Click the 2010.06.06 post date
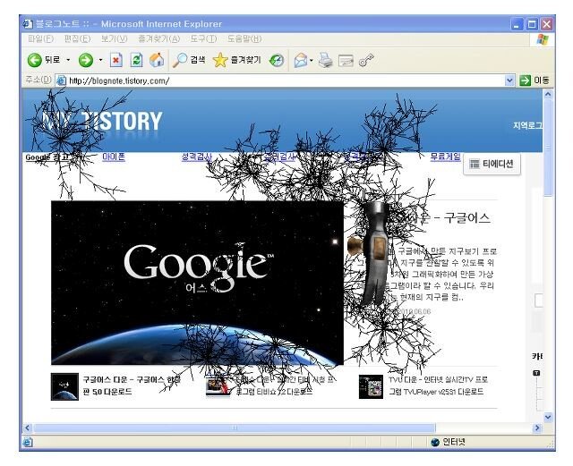 pyautogui.click(x=414, y=311)
